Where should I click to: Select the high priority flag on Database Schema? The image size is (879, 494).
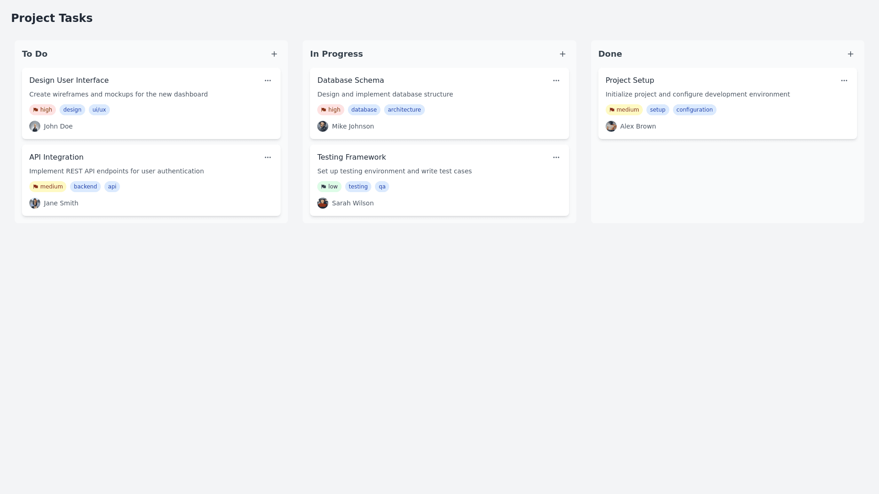330,110
